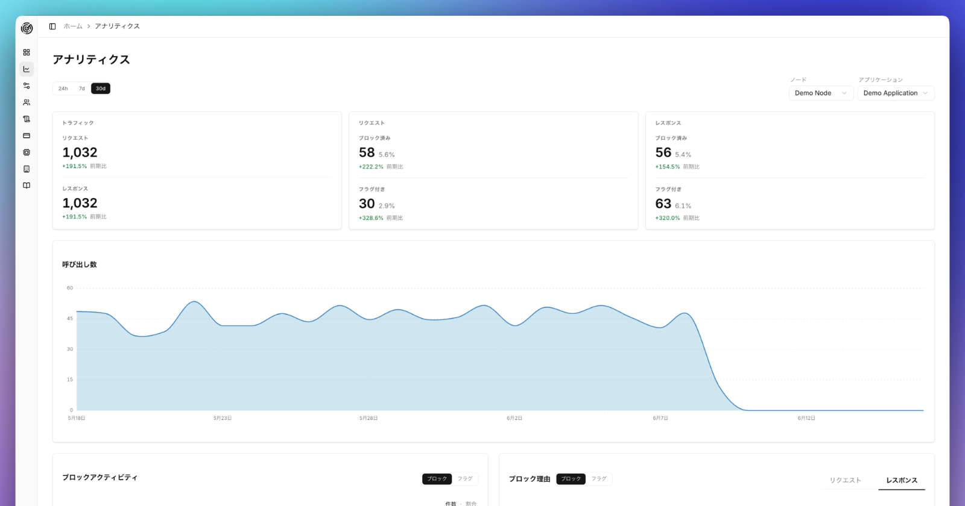Viewport: 965px width, 506px height.
Task: Open the Demo Application dropdown
Action: [896, 93]
